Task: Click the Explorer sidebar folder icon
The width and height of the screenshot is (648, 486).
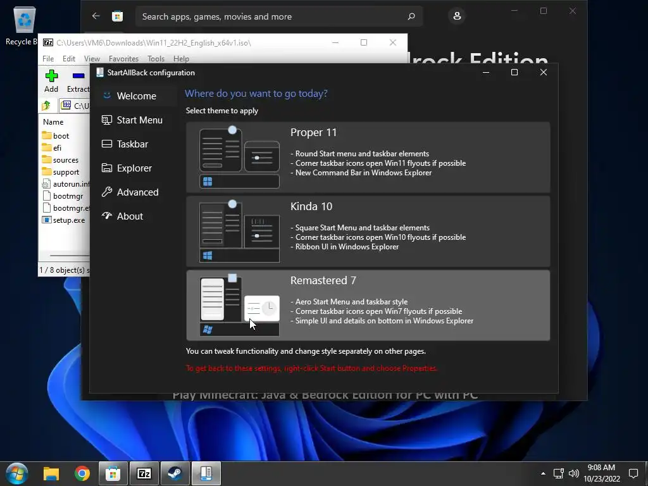Action: coord(106,168)
